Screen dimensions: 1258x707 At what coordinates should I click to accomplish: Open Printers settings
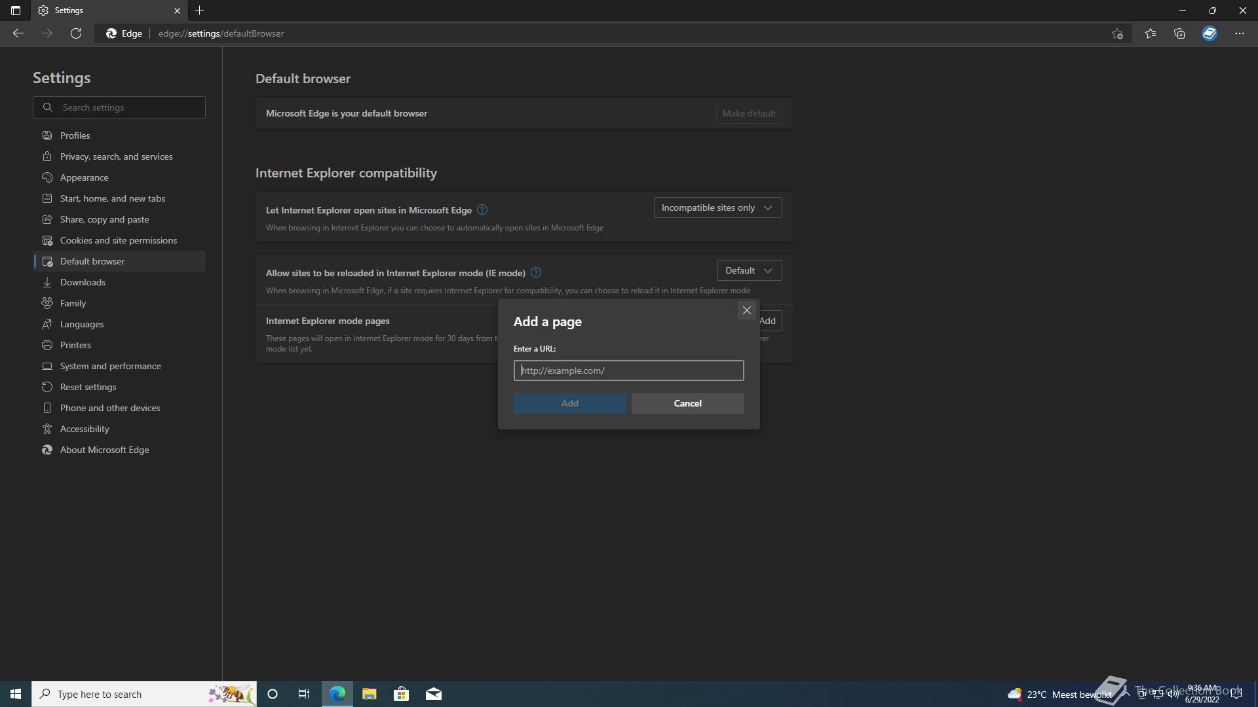click(x=119, y=345)
